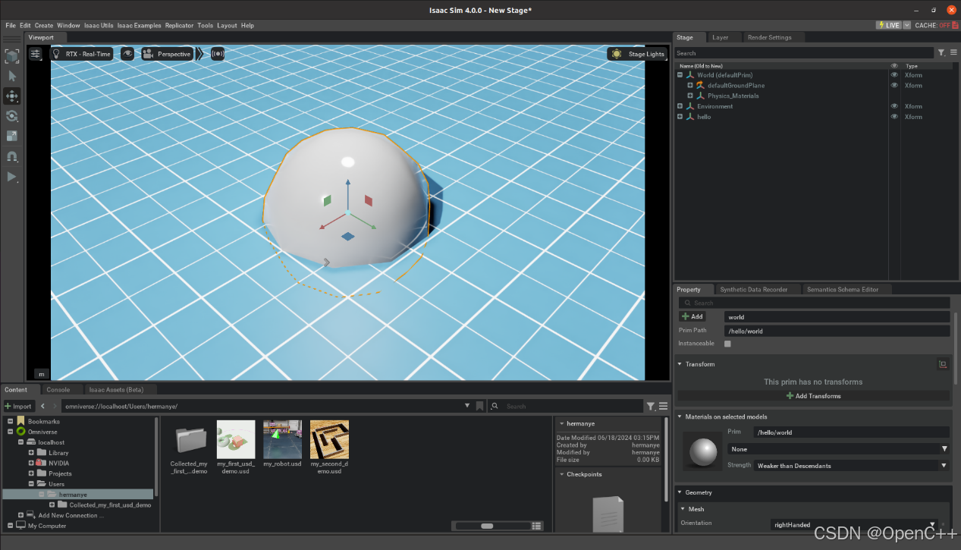
Task: Open the Stage panel options hamburger menu
Action: [x=953, y=53]
